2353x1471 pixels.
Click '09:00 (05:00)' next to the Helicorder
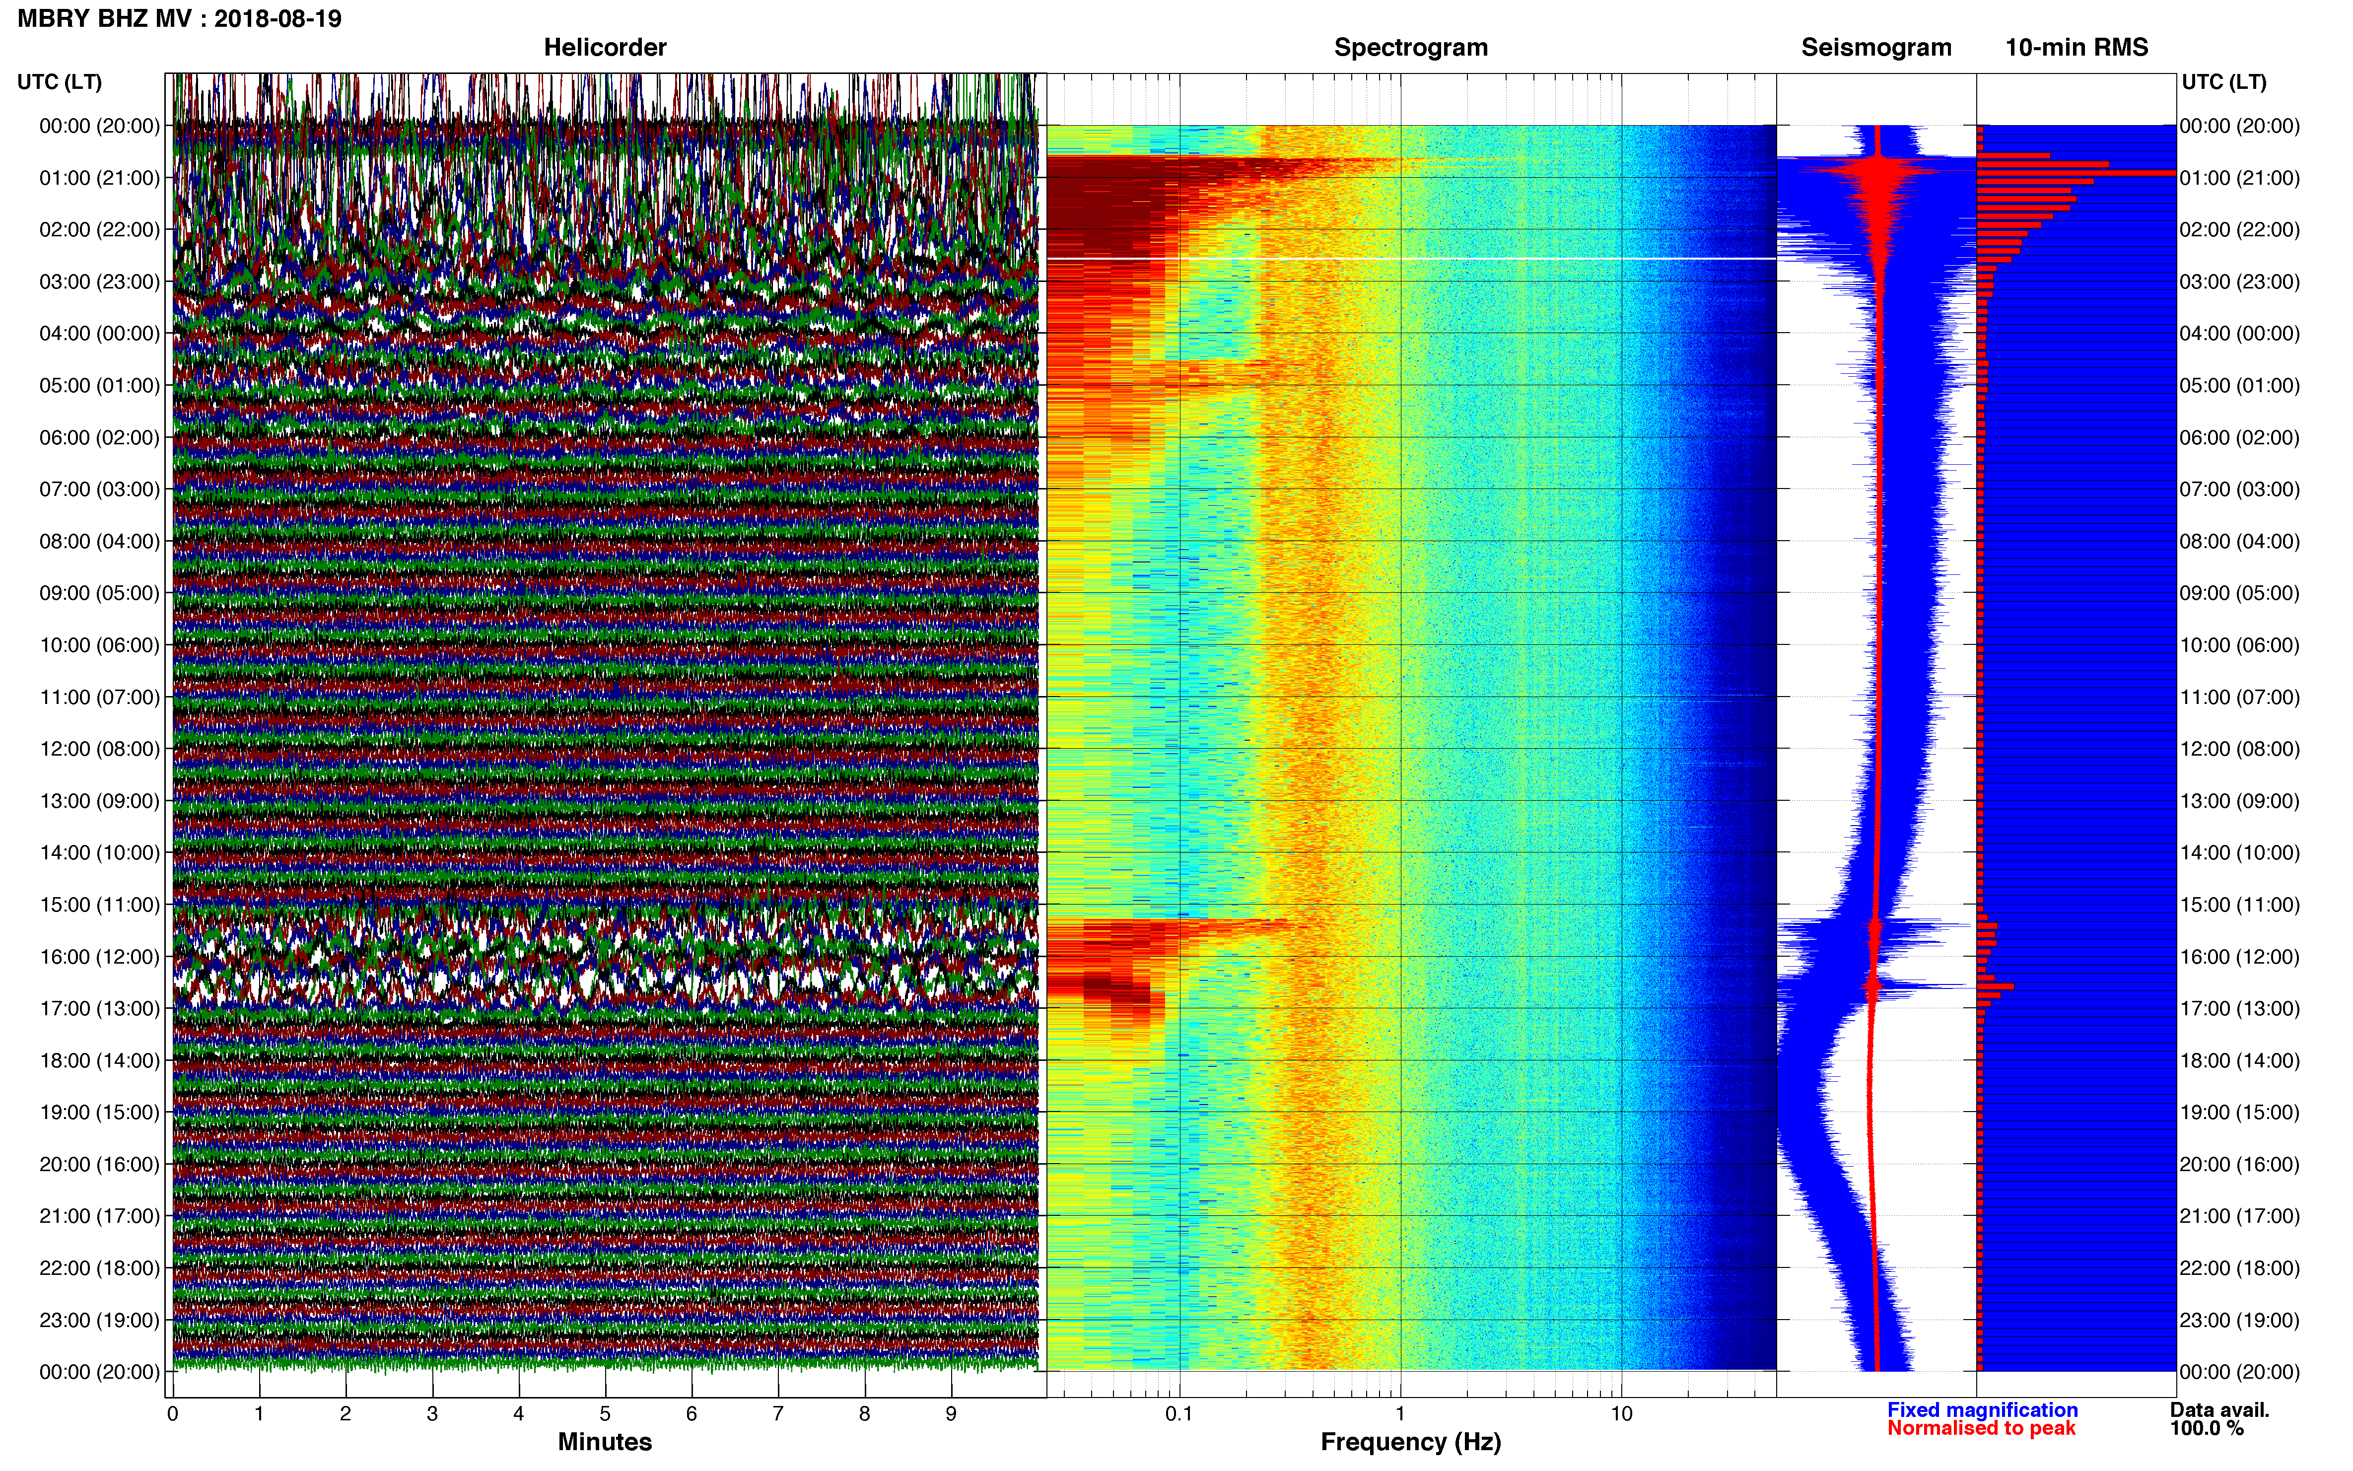99,593
